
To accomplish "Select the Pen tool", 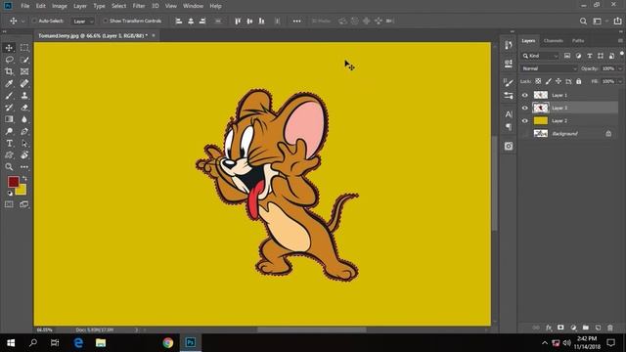I will [x=24, y=131].
